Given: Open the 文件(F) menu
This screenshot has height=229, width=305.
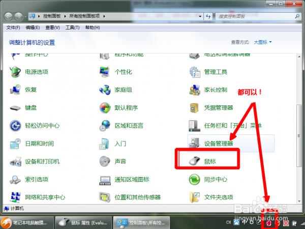Looking at the screenshot, I should 13,27.
